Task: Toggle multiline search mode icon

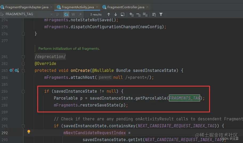Action: [154, 15]
